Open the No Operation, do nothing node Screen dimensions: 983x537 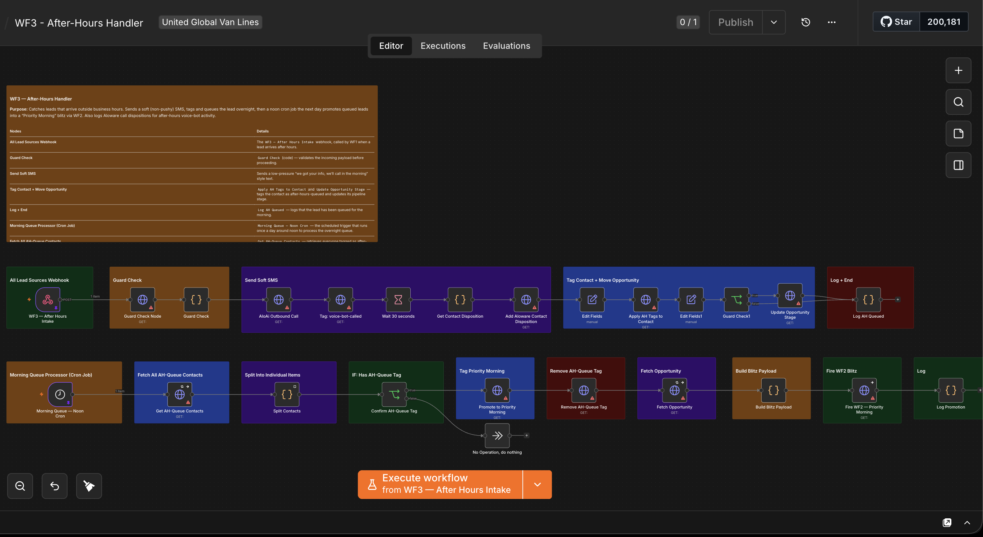click(497, 436)
